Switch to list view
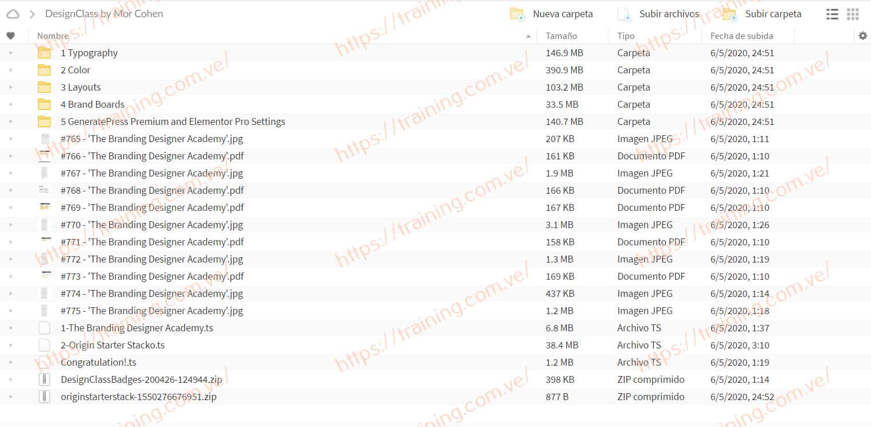Image resolution: width=871 pixels, height=427 pixels. point(832,14)
